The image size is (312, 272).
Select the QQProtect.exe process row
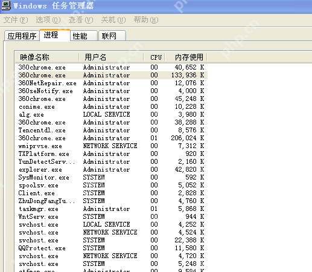[x=111, y=248]
